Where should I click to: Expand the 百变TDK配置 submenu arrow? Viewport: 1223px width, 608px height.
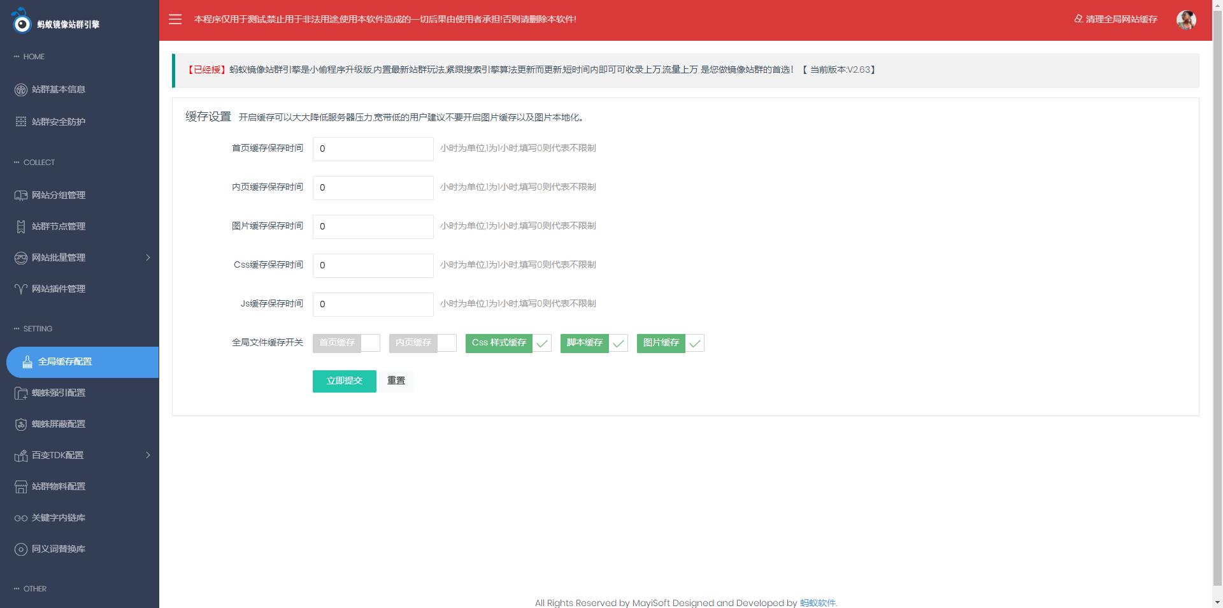148,456
